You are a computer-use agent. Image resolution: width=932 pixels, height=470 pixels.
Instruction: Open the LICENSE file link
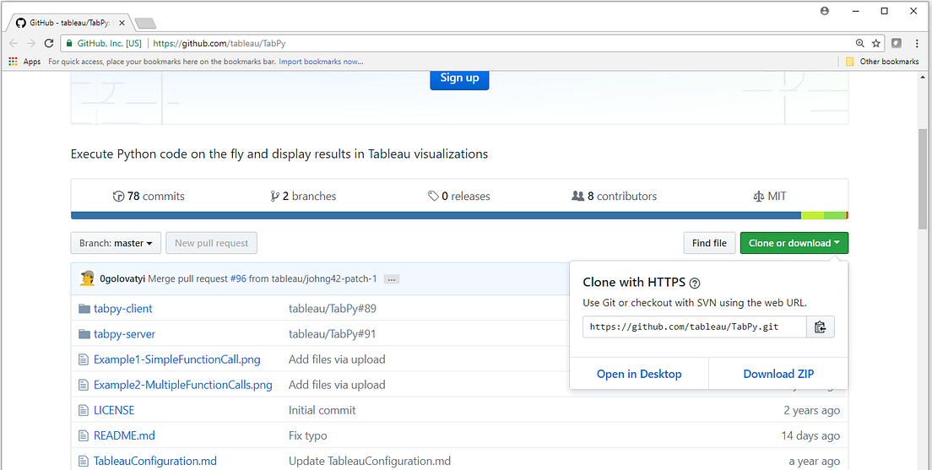click(x=114, y=410)
